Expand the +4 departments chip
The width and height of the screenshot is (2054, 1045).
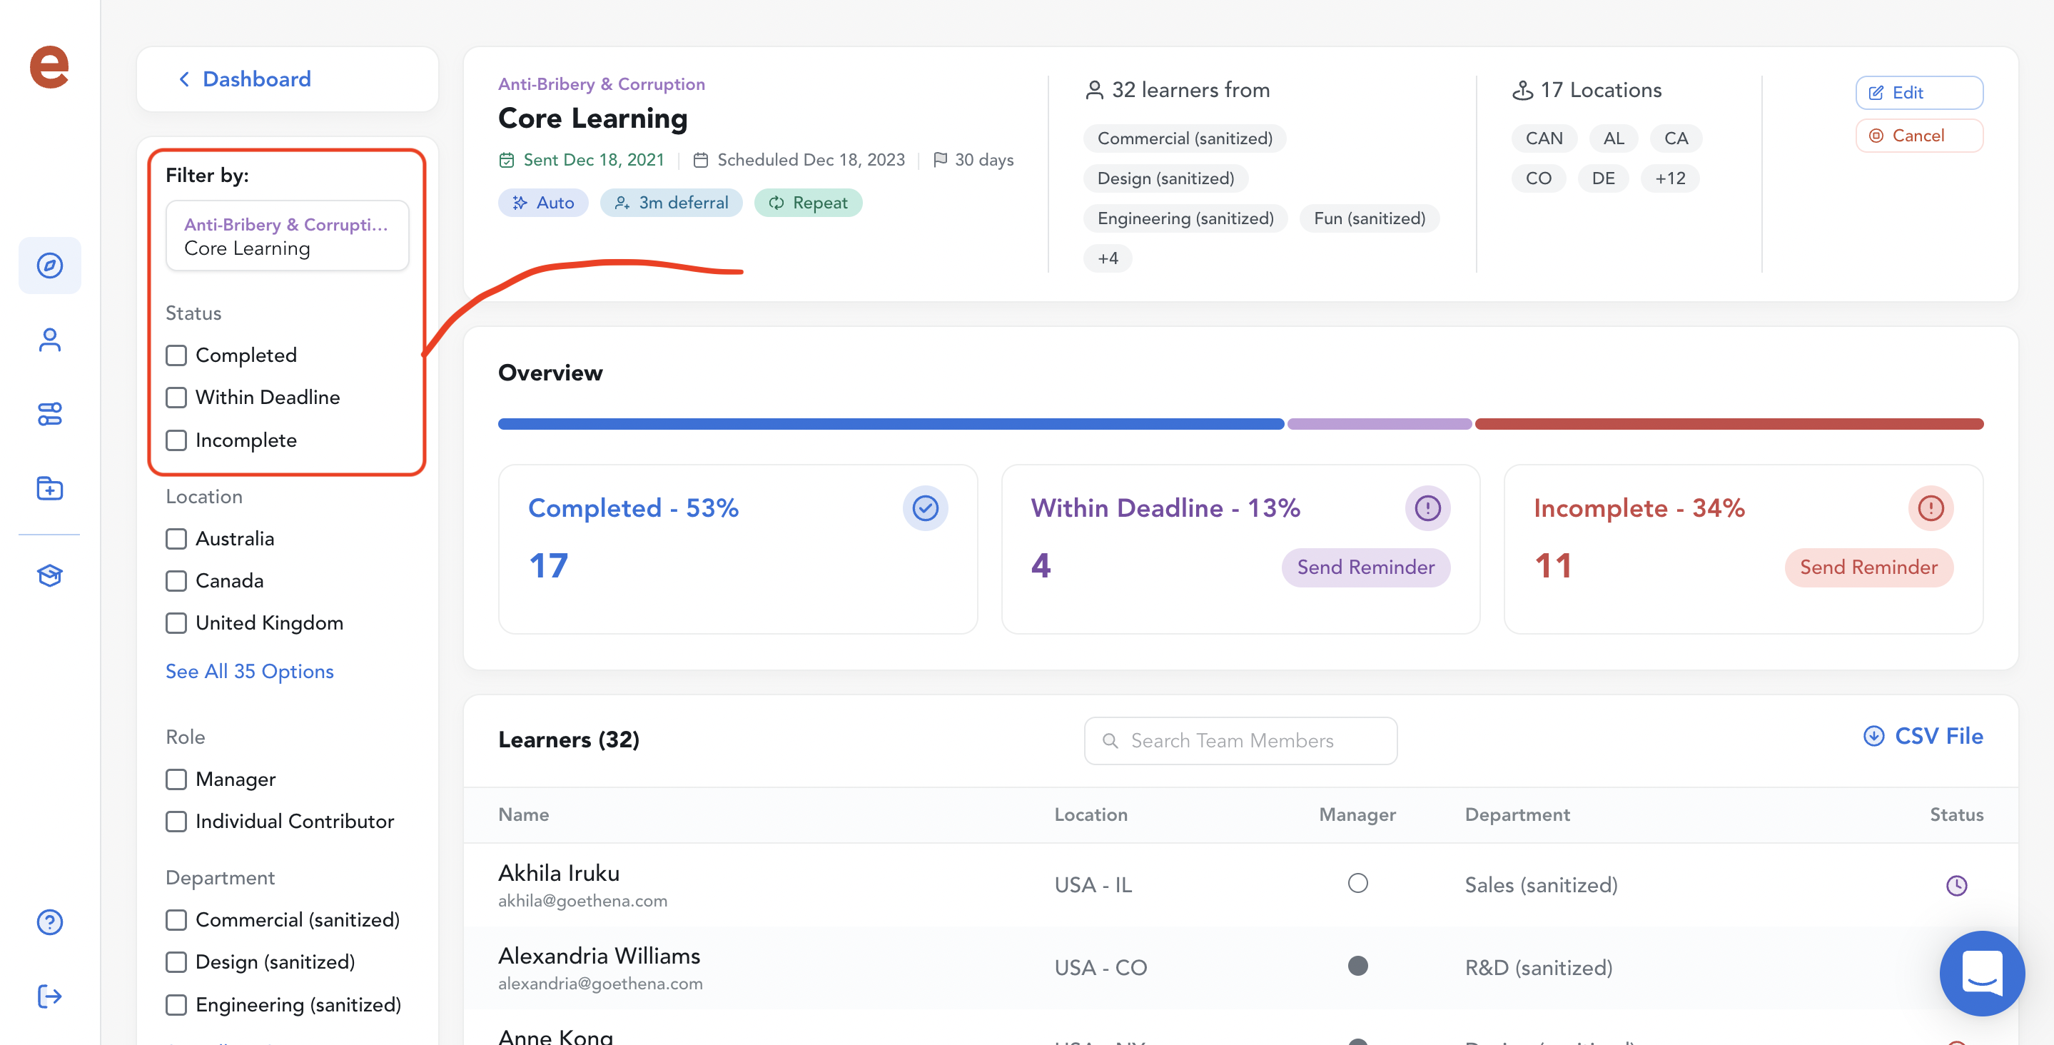click(1107, 258)
